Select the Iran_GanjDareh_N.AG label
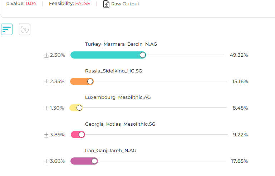This screenshot has width=275, height=176. (111, 151)
